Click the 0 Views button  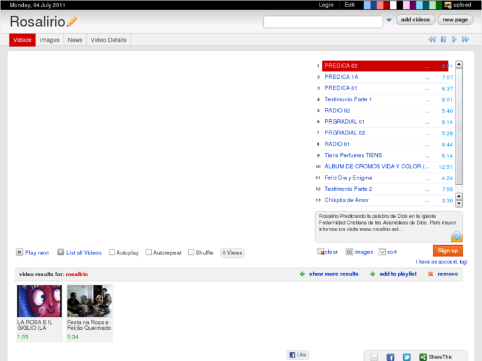[x=232, y=253]
